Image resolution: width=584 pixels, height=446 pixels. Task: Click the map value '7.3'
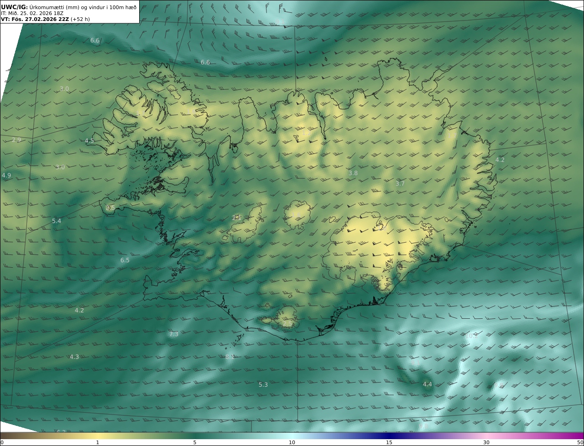point(174,334)
